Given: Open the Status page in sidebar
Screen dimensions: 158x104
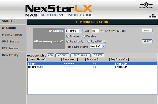Looking at the screenshot, I should click(7, 21).
